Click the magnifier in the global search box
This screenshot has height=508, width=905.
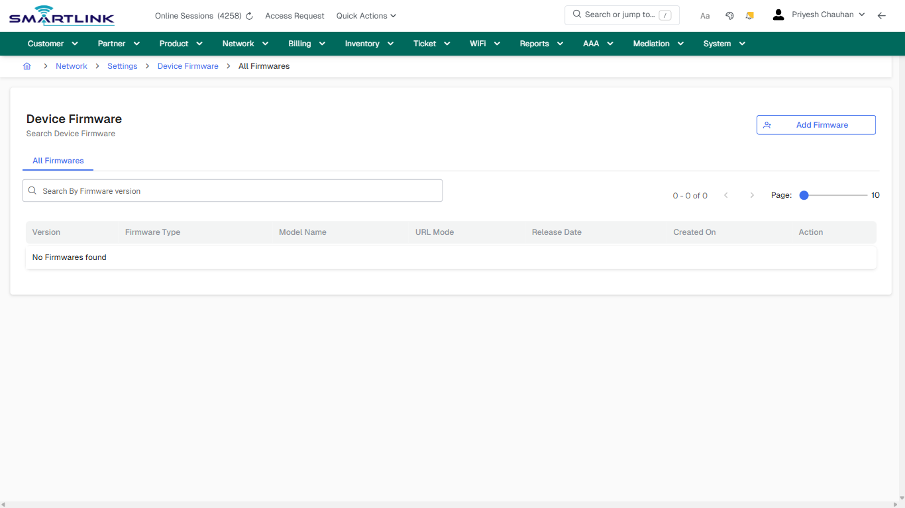(576, 14)
